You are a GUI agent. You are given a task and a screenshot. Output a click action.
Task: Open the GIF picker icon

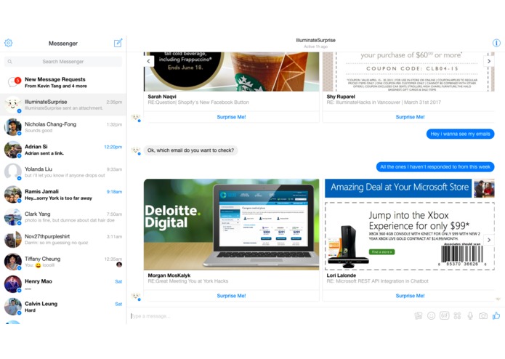click(445, 316)
